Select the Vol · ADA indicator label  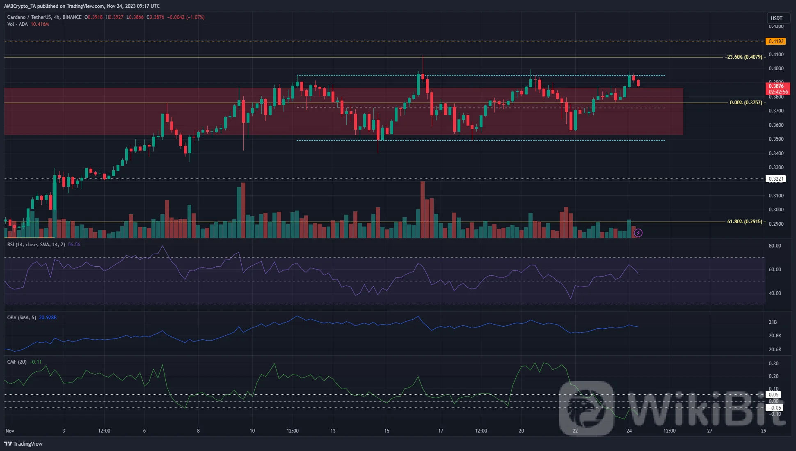(17, 24)
